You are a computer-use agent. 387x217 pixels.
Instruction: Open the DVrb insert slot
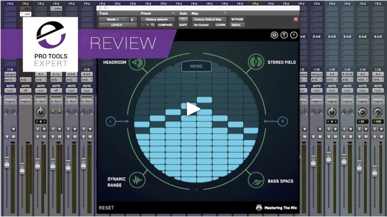[56, 9]
